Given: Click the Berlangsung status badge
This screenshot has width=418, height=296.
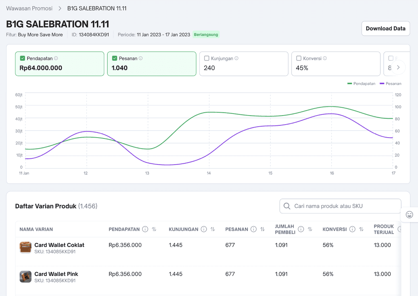Looking at the screenshot, I should pyautogui.click(x=206, y=35).
